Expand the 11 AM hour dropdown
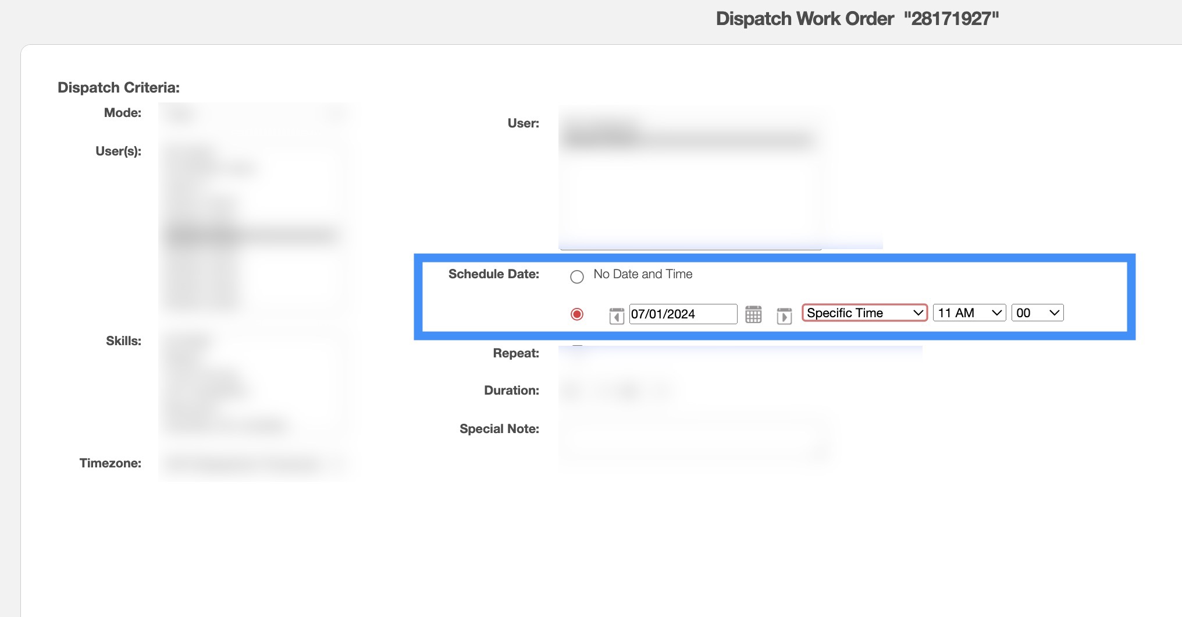 tap(969, 313)
